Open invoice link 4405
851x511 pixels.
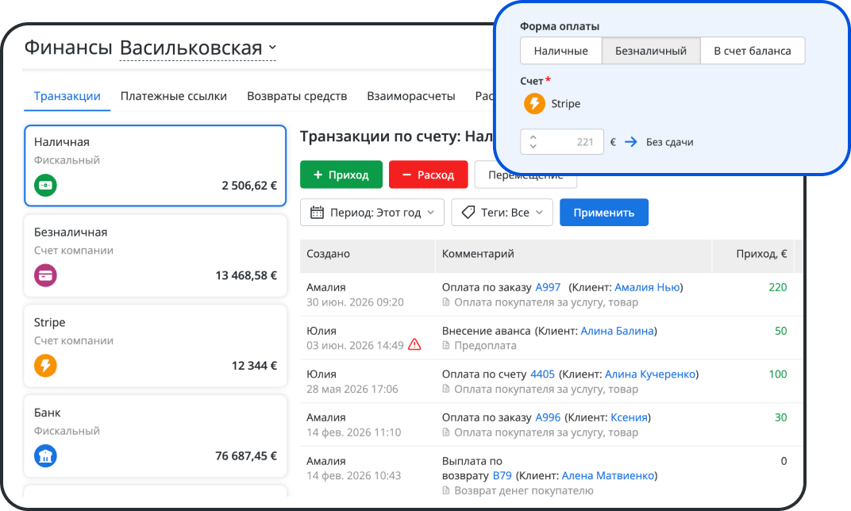(x=542, y=375)
